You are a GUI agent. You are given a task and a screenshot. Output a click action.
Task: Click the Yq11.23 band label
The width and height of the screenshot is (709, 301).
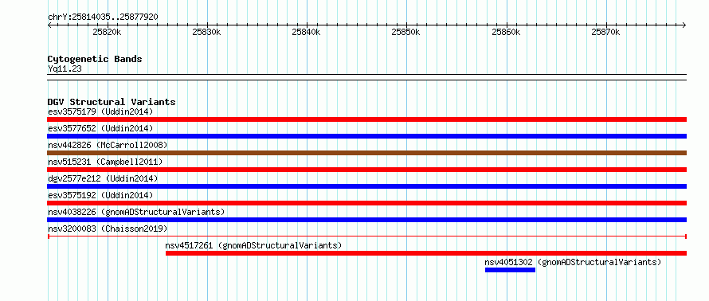point(65,69)
